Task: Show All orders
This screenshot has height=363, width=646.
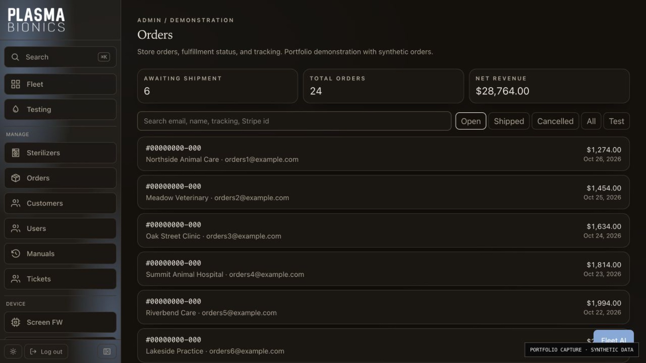Action: 591,121
